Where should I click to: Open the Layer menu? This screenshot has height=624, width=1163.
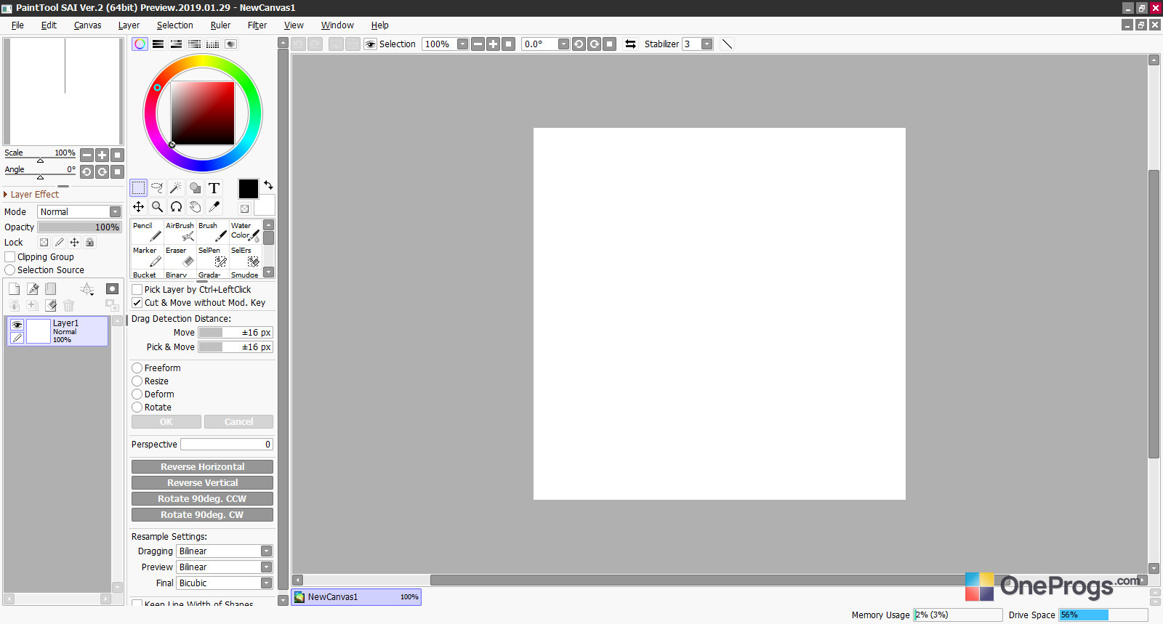[129, 25]
